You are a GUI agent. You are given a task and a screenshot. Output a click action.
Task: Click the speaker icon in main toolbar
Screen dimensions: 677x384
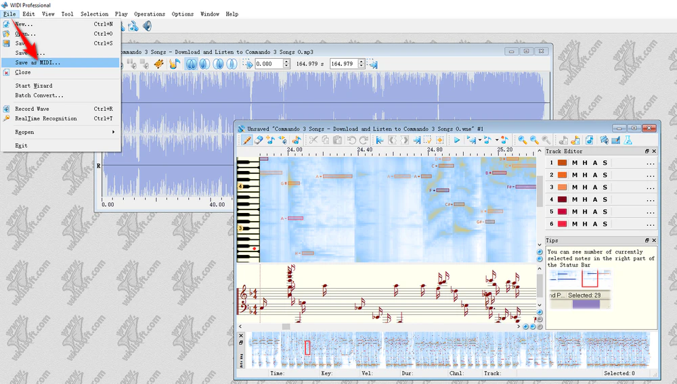coord(147,26)
